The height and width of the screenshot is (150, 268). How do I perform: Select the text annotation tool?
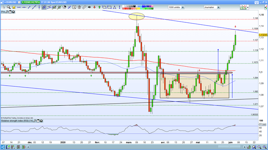click(x=74, y=7)
